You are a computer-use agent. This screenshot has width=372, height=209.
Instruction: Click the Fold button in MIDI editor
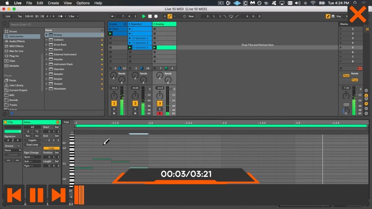[x=66, y=122]
